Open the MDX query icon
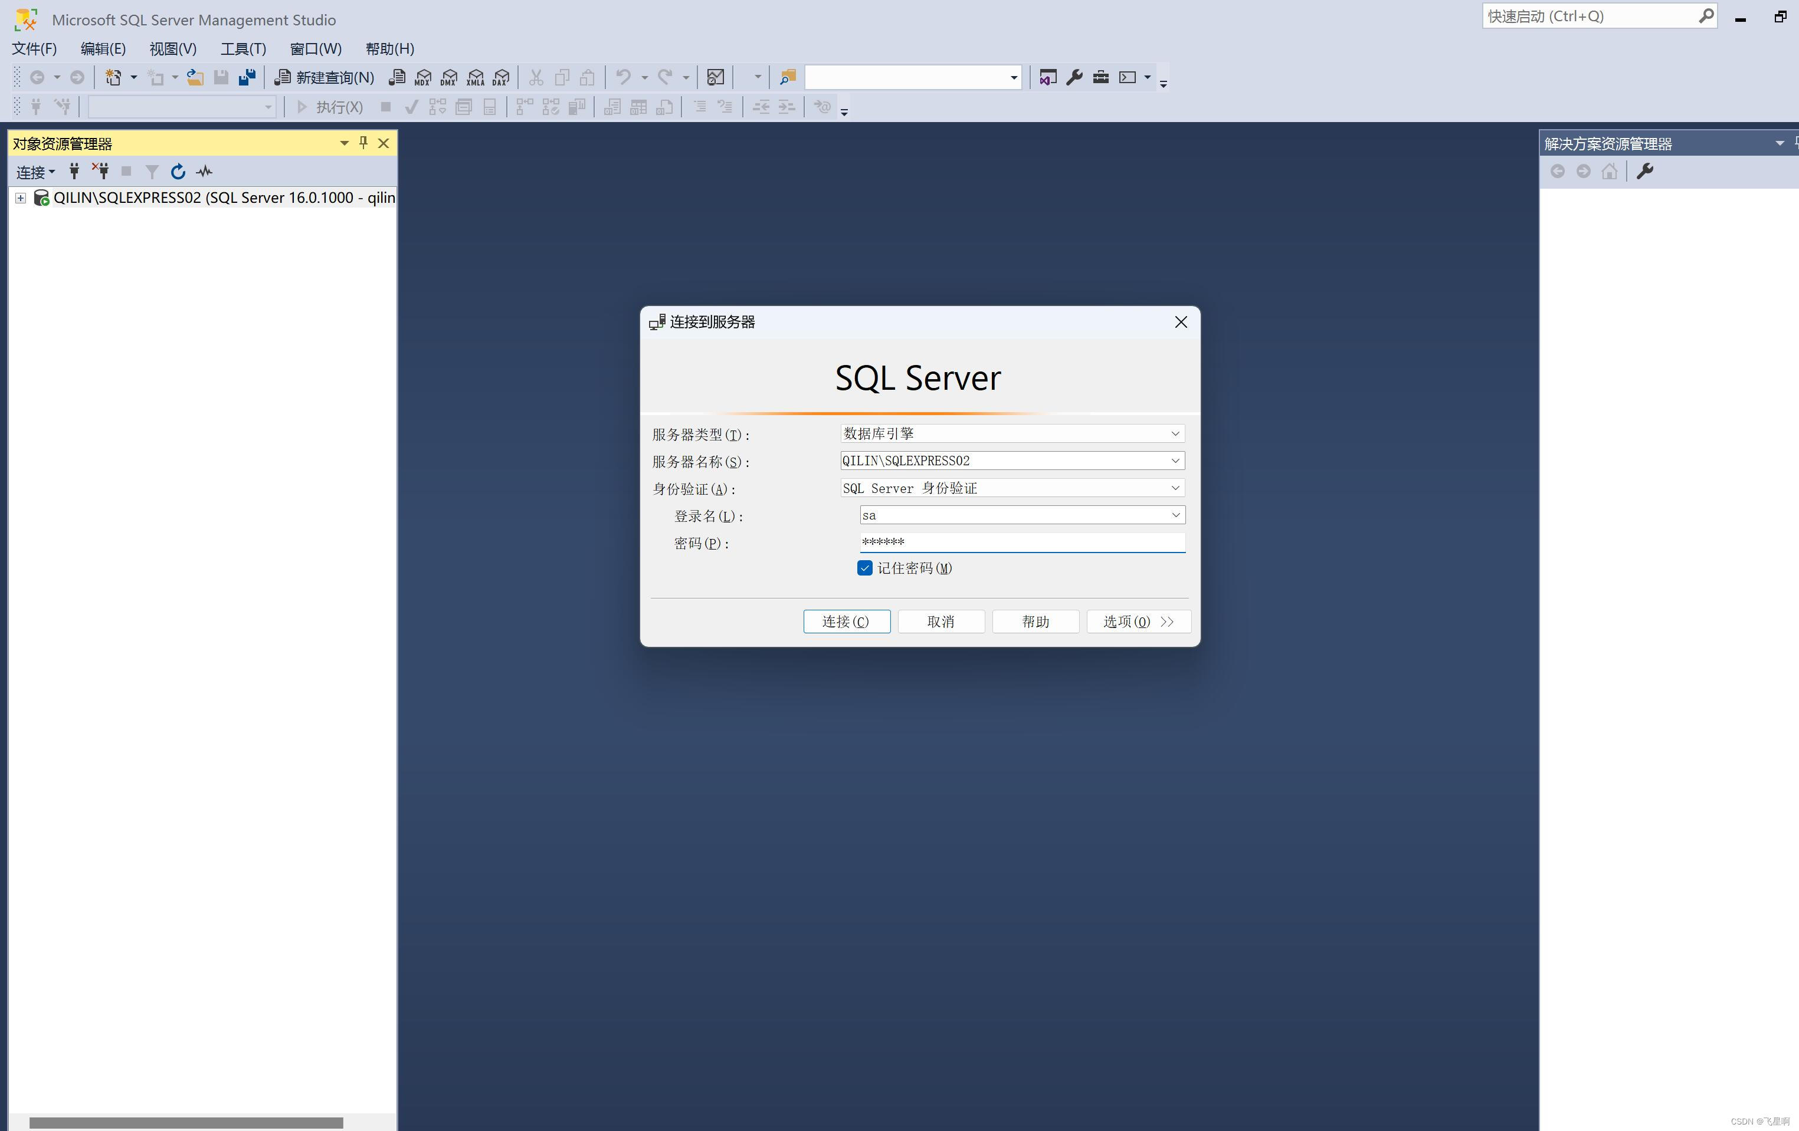This screenshot has height=1131, width=1799. 423,78
